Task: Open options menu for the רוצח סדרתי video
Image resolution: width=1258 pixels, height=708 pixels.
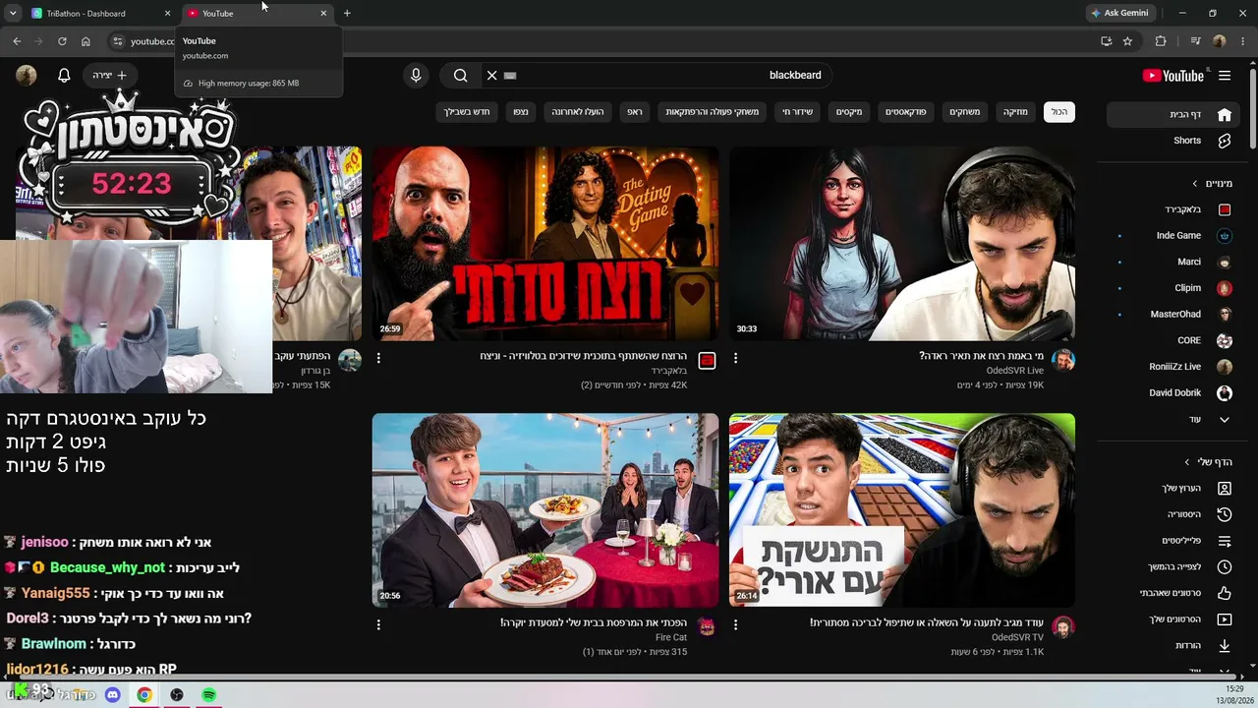Action: 378,359
